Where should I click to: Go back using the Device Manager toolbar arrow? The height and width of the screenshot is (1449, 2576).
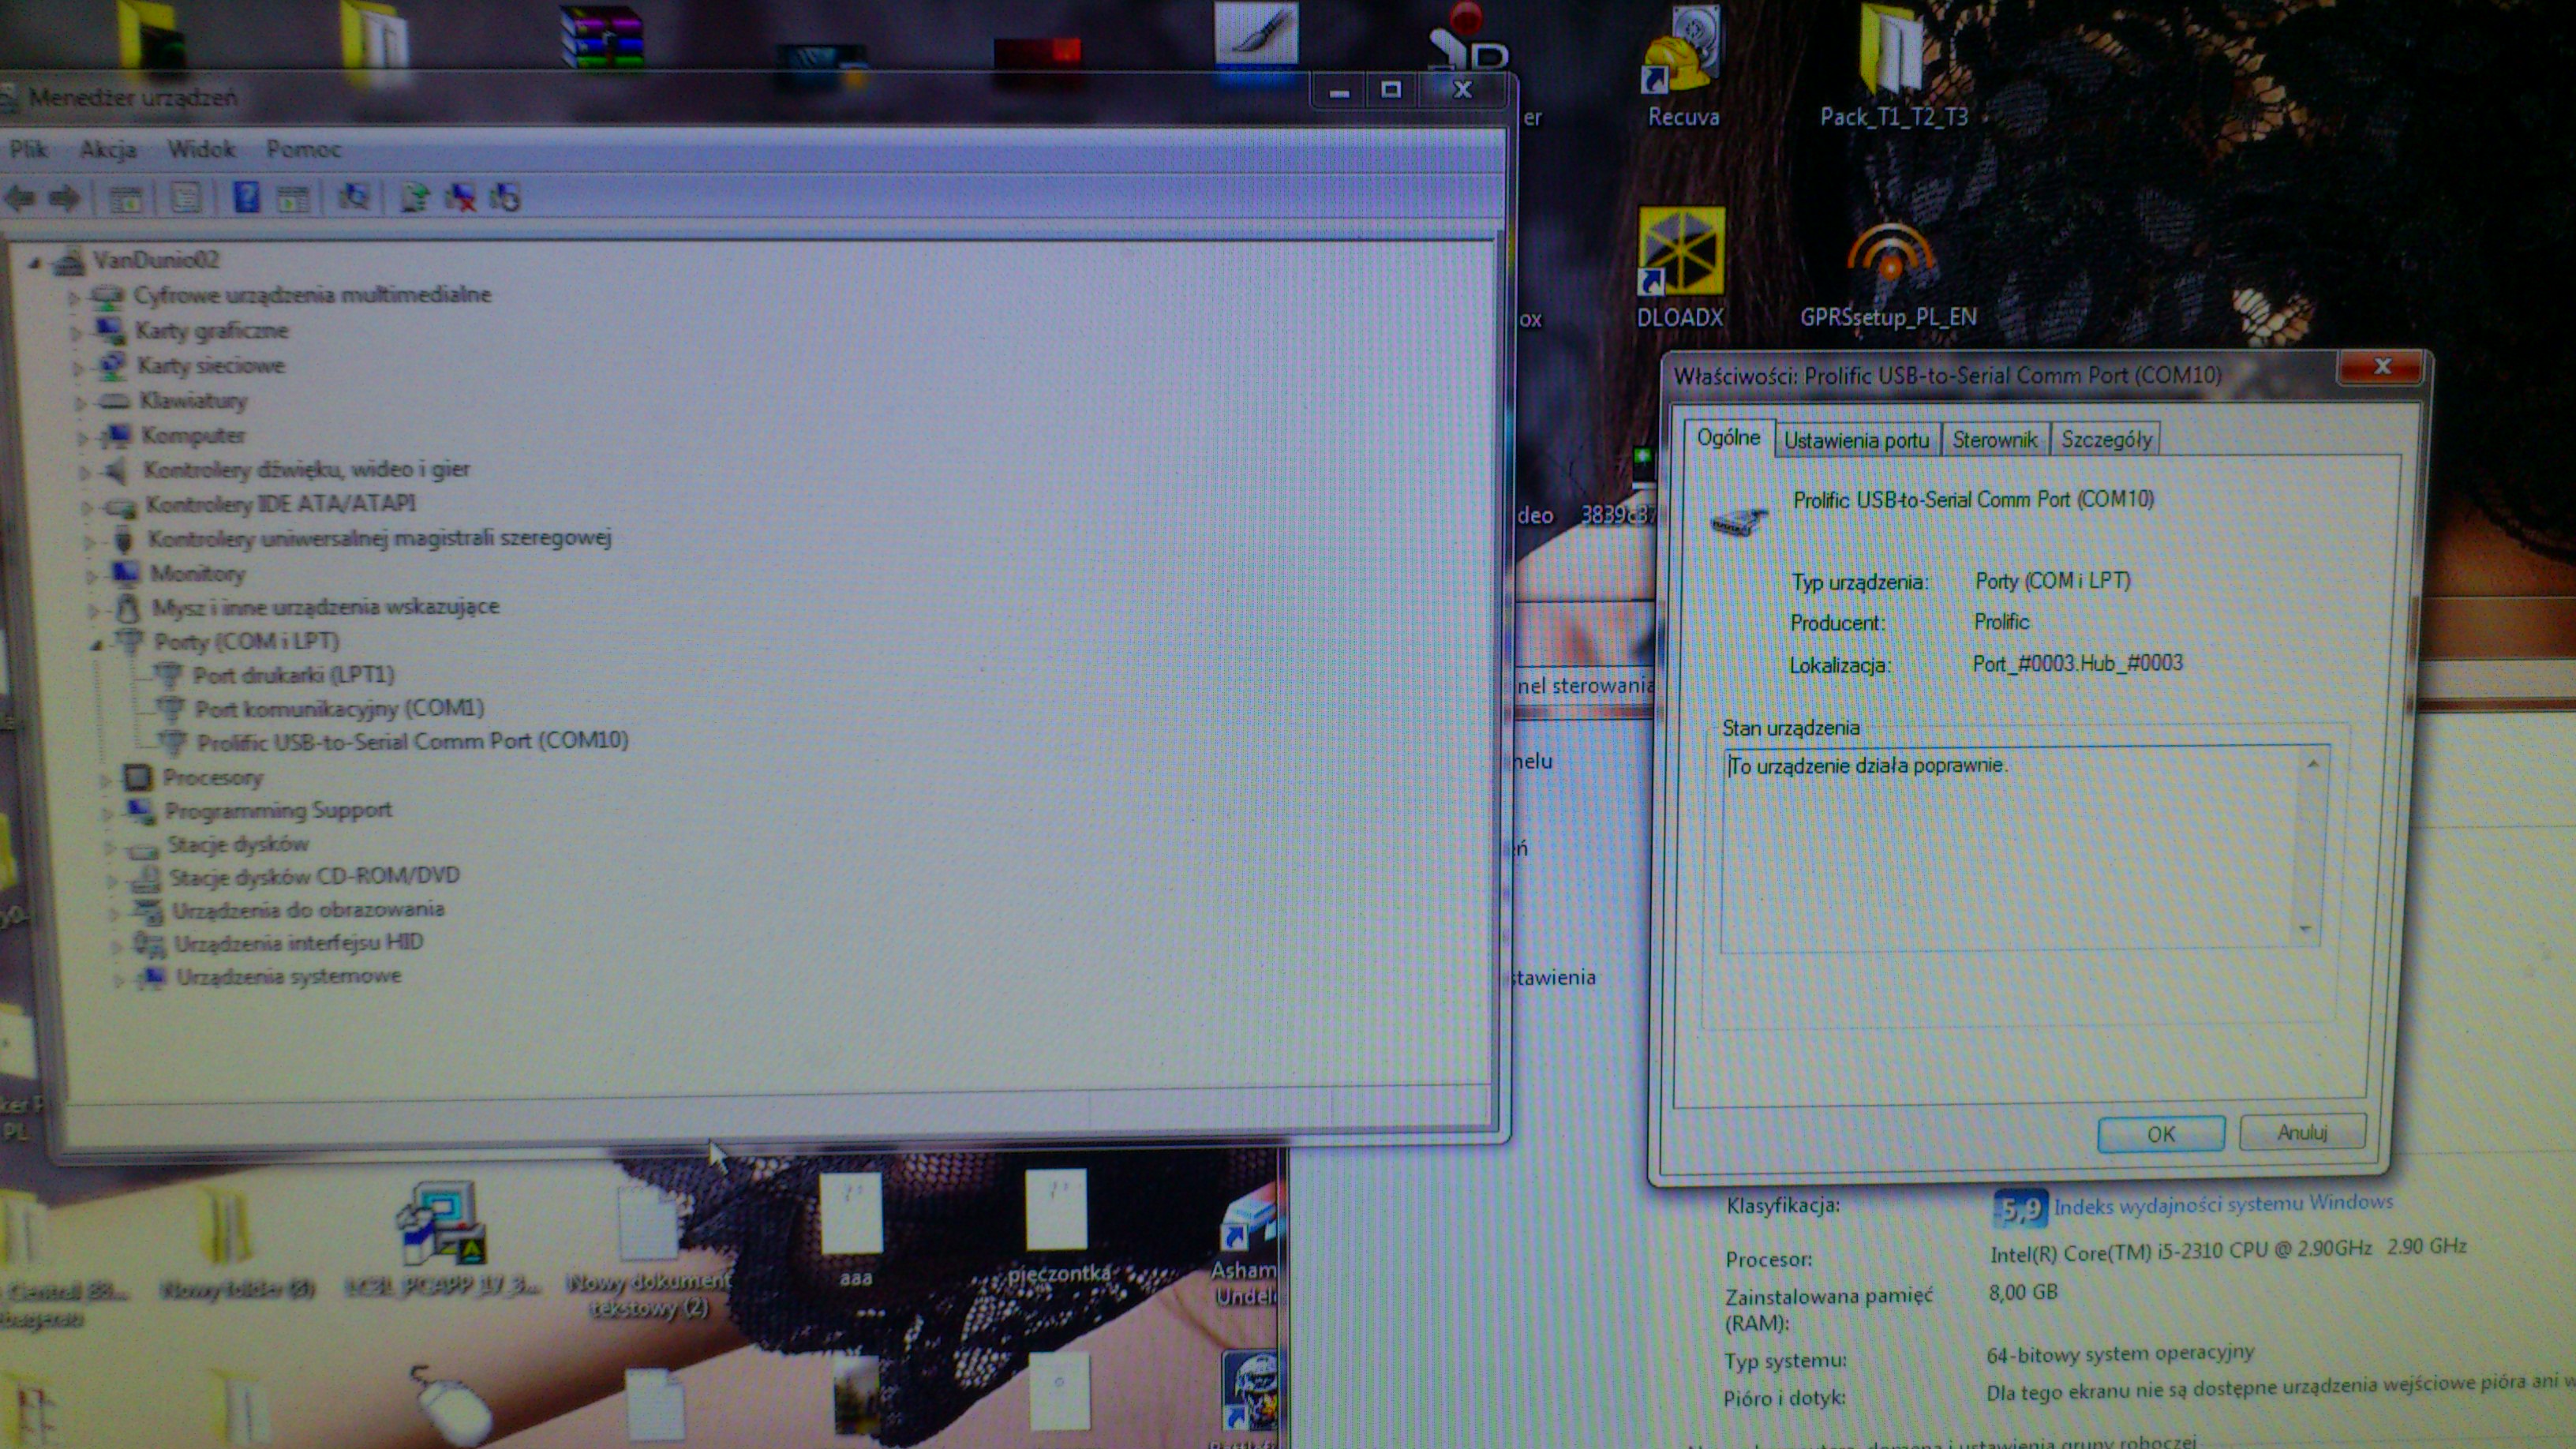[20, 197]
